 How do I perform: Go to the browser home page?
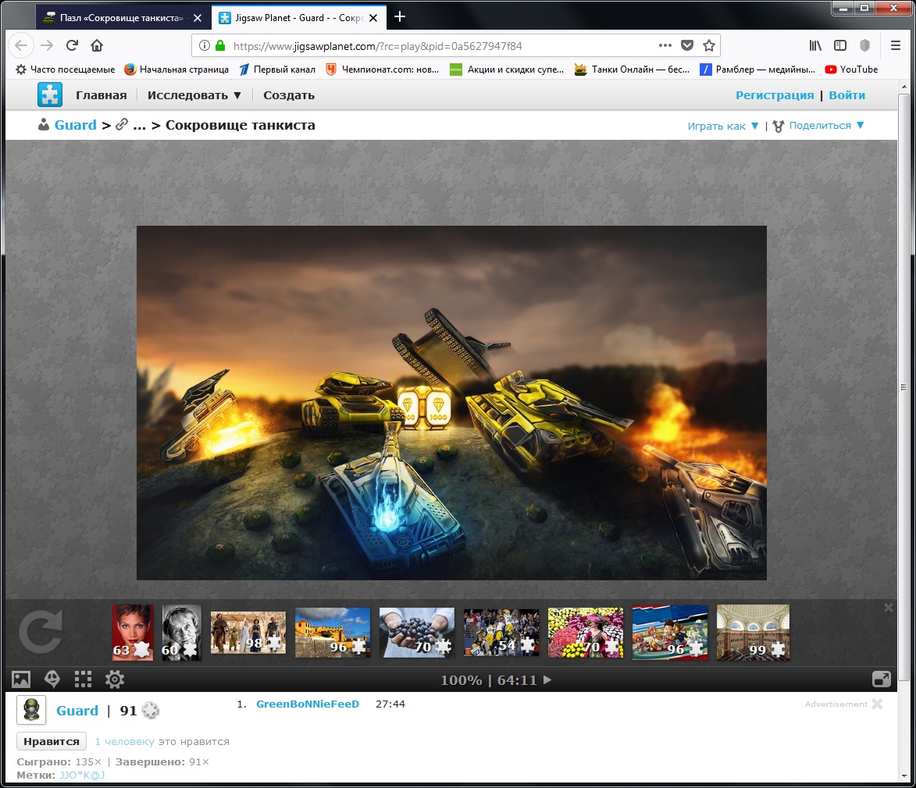(x=97, y=45)
